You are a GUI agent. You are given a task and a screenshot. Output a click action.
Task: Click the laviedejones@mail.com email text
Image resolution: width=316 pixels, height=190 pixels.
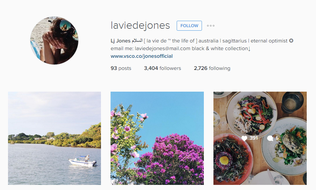click(x=162, y=49)
